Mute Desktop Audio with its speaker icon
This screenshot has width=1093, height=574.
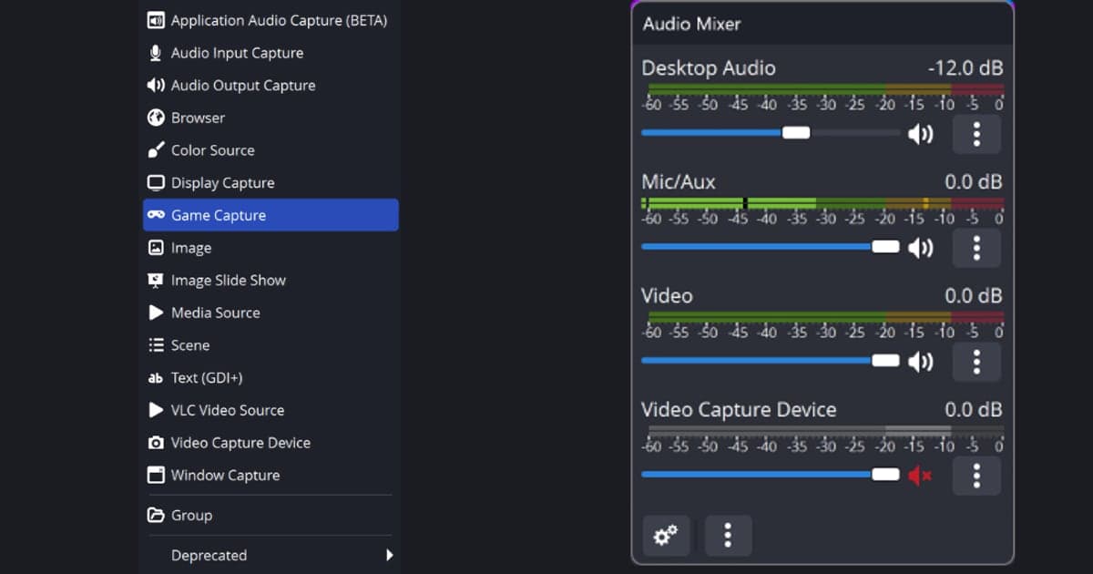921,135
